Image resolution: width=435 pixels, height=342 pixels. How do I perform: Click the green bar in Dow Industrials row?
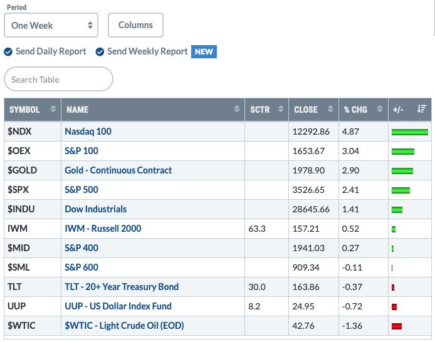click(x=397, y=210)
